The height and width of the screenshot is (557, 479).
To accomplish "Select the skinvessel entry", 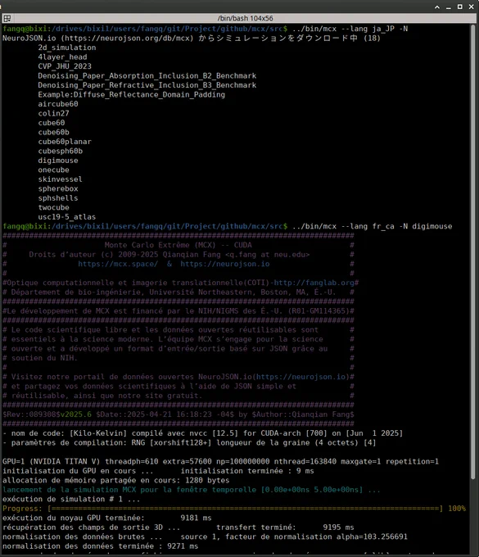I will pos(61,179).
